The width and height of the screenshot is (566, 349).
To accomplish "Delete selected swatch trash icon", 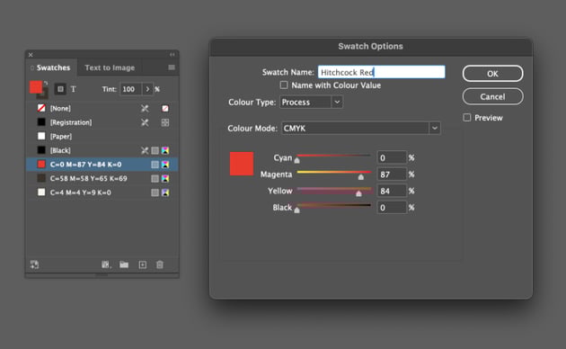I will (x=160, y=264).
